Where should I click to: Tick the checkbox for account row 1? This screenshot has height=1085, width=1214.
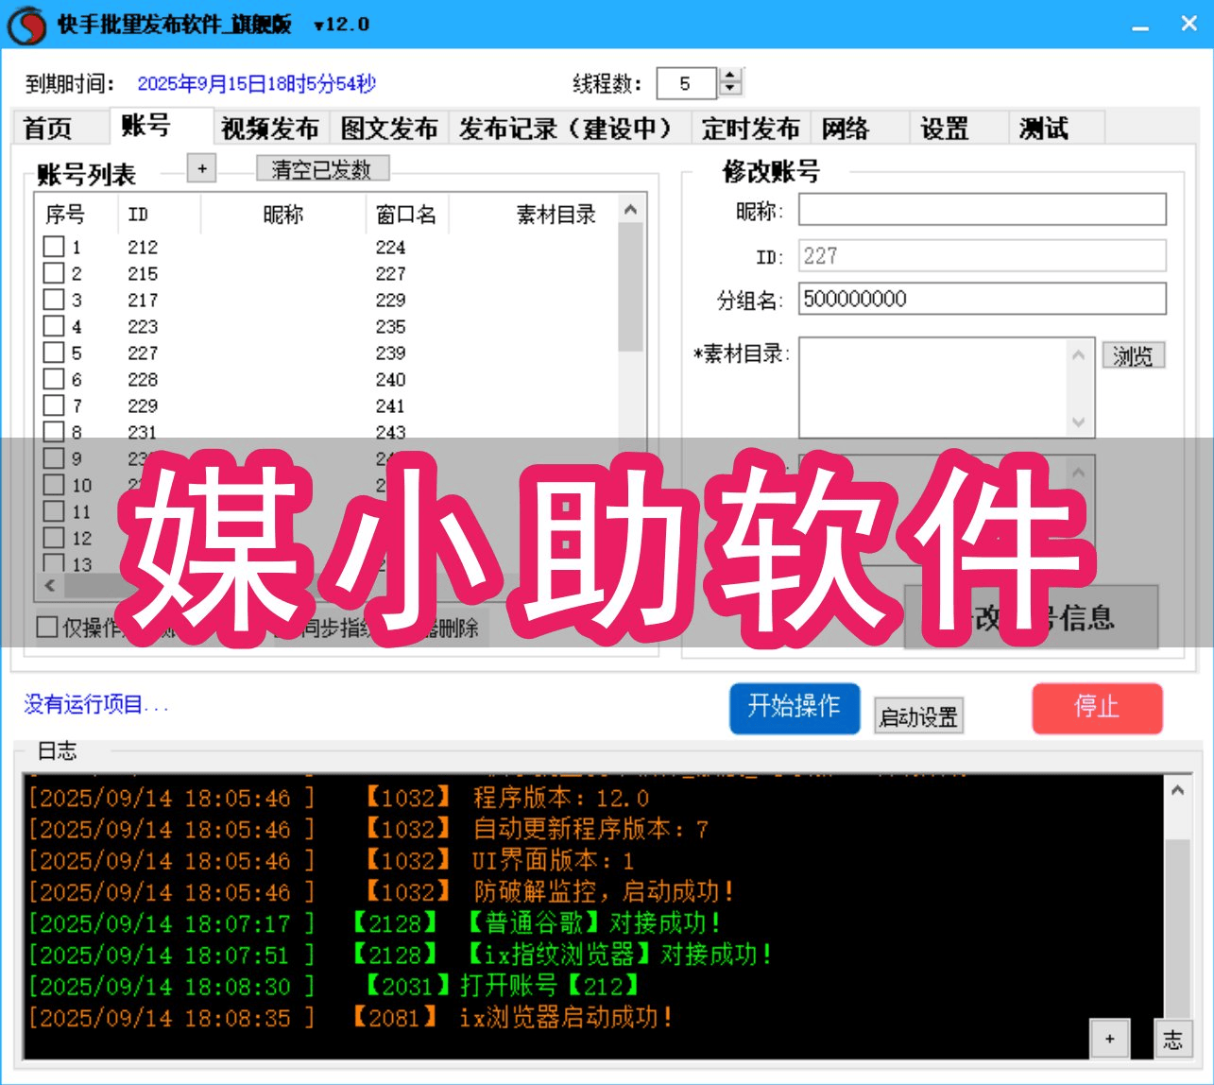coord(54,247)
